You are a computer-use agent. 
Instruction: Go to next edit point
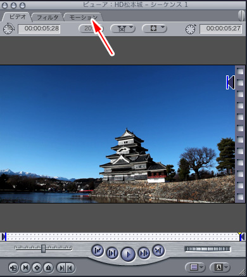click(158, 250)
